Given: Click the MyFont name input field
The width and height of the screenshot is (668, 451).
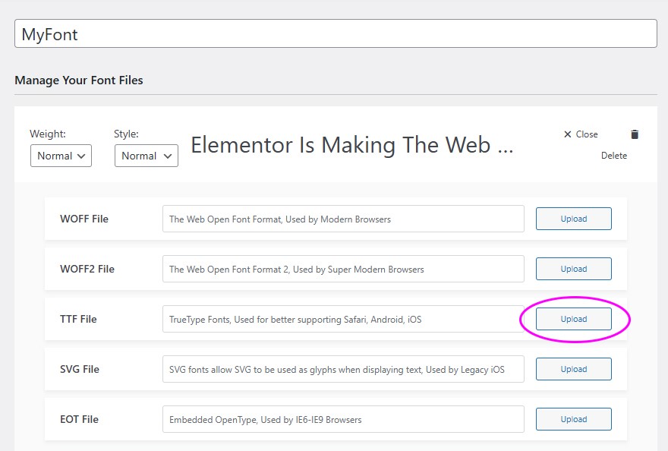Looking at the screenshot, I should (x=336, y=33).
